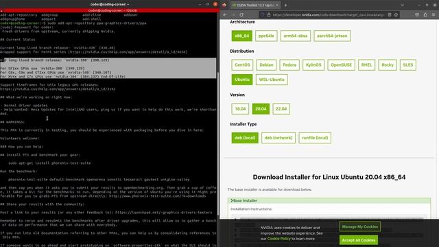
Task: Choose SLES distribution
Action: click(408, 65)
